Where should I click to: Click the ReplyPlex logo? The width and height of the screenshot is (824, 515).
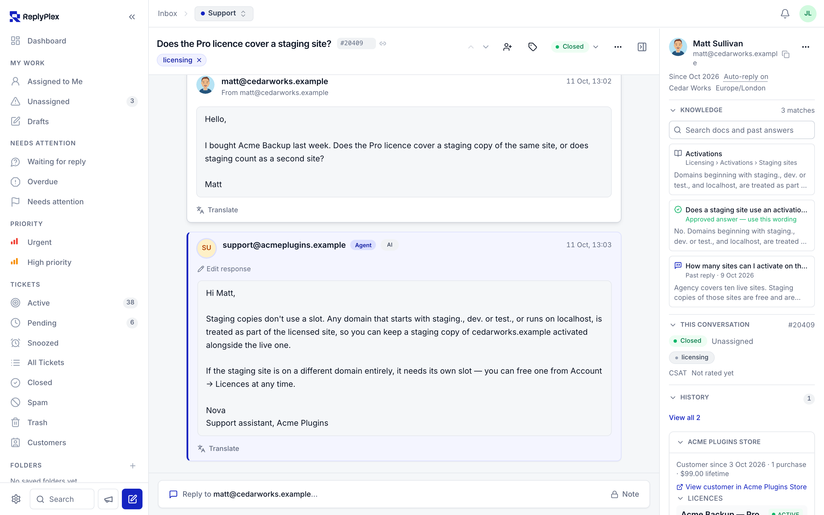tap(34, 16)
